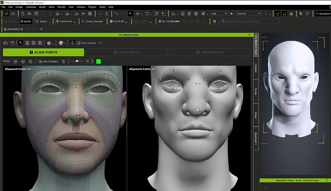Viewport: 331px width, 191px height.
Task: Click the green sparkle icon beside Headshot
Action: [41, 29]
